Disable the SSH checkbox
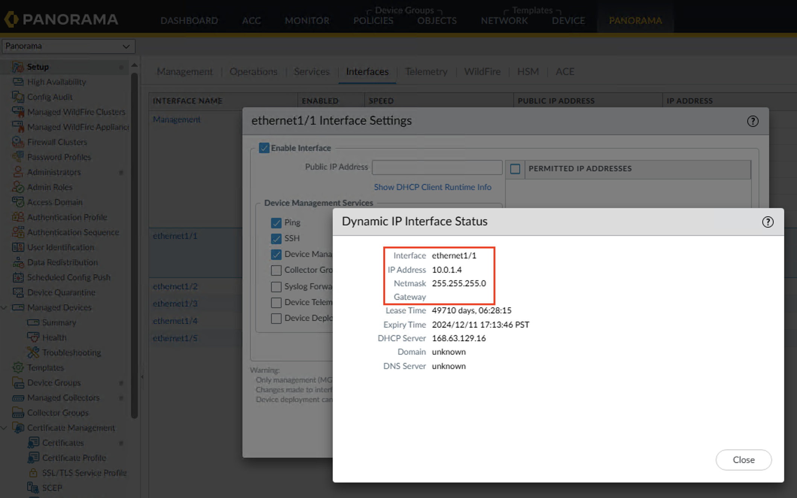The height and width of the screenshot is (498, 797). point(276,238)
